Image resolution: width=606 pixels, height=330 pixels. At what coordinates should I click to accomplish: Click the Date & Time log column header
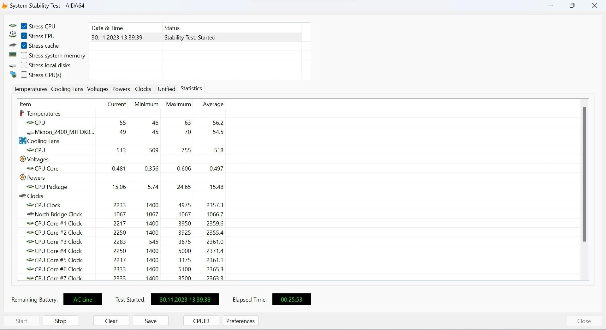(126, 28)
